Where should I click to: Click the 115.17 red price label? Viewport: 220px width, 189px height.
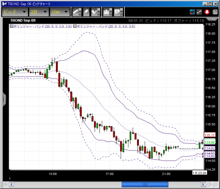[210, 135]
